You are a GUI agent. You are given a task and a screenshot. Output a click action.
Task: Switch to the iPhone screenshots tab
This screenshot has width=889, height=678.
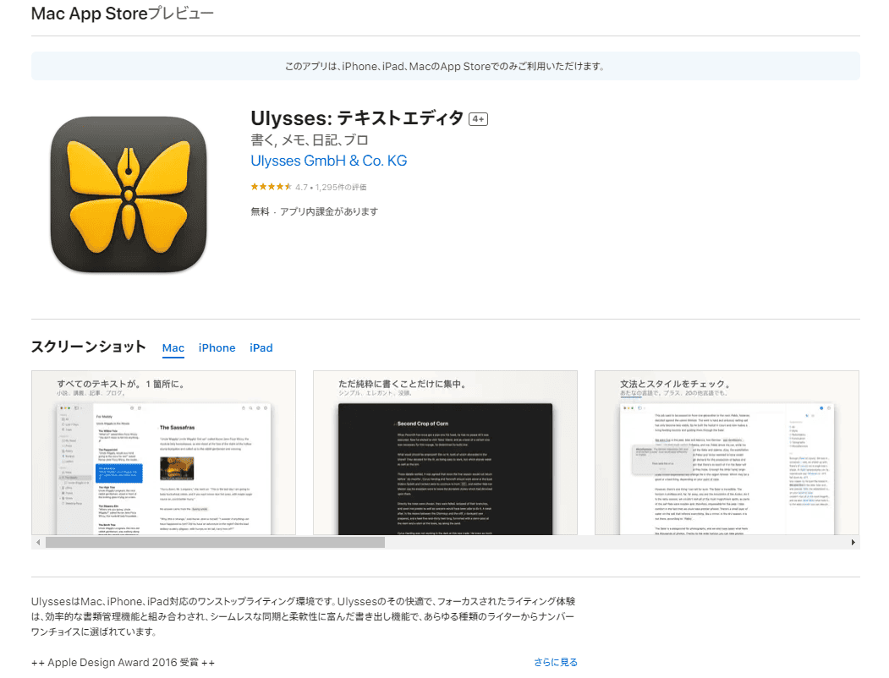[x=217, y=347]
